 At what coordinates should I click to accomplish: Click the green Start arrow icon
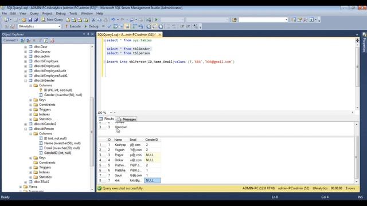click(157, 20)
